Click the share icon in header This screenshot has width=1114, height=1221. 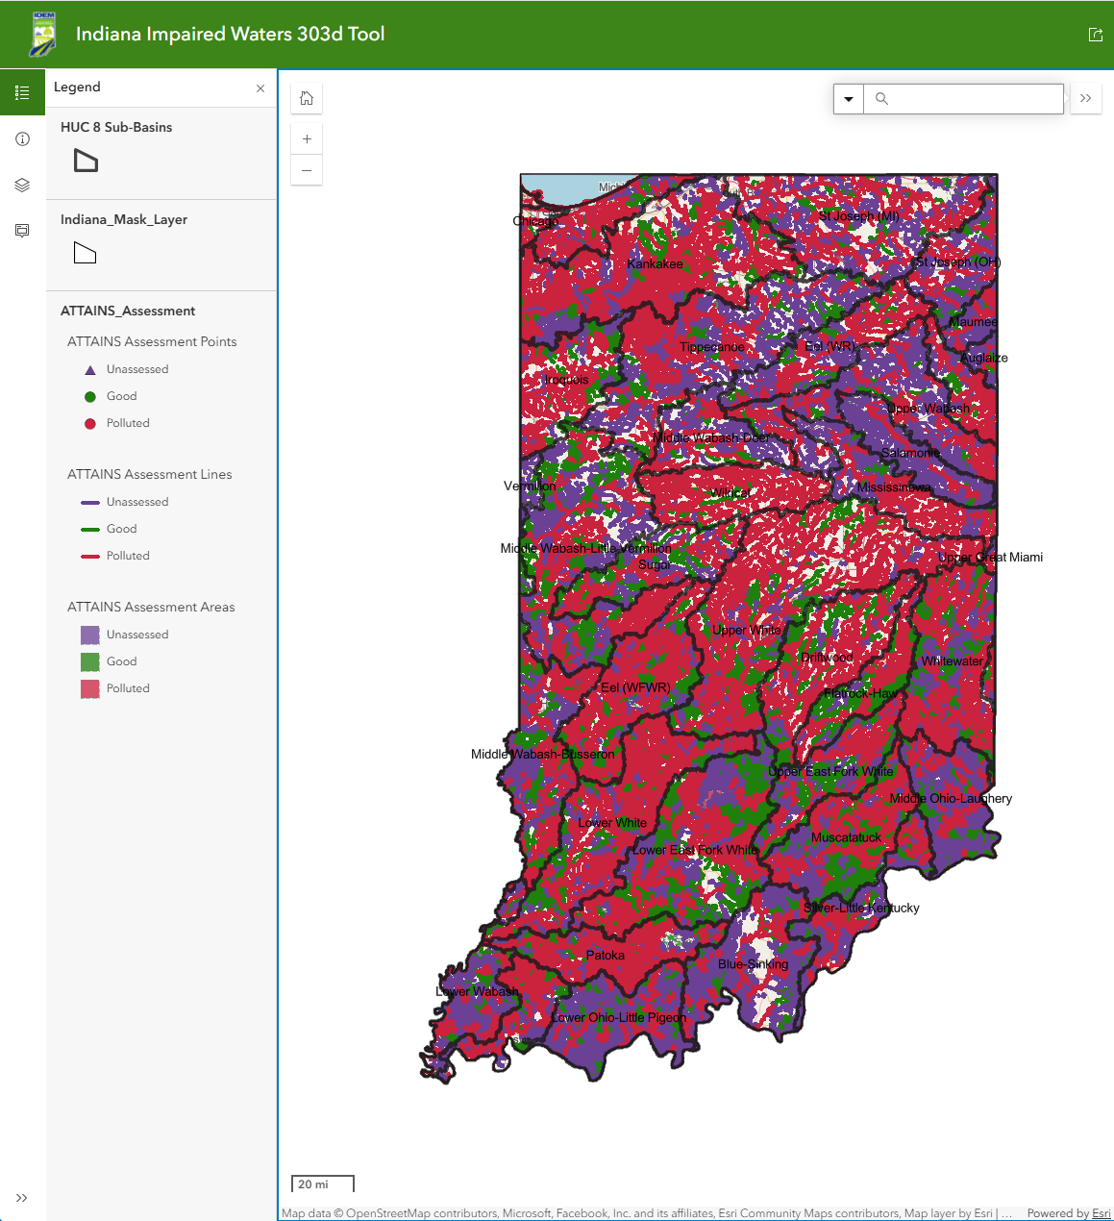tap(1095, 35)
